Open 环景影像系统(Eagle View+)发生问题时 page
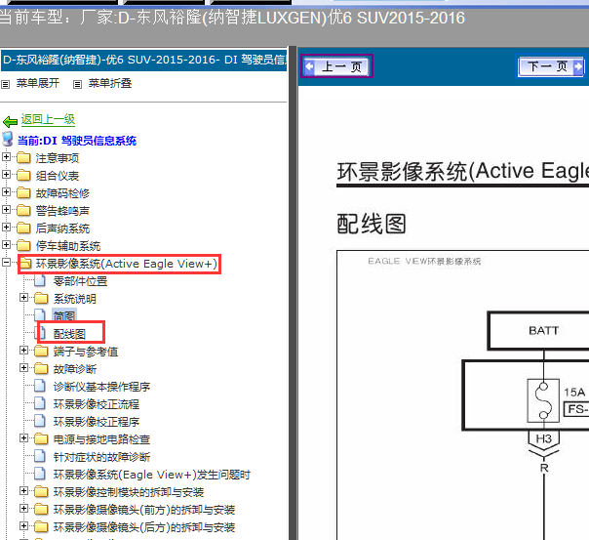 click(x=152, y=475)
